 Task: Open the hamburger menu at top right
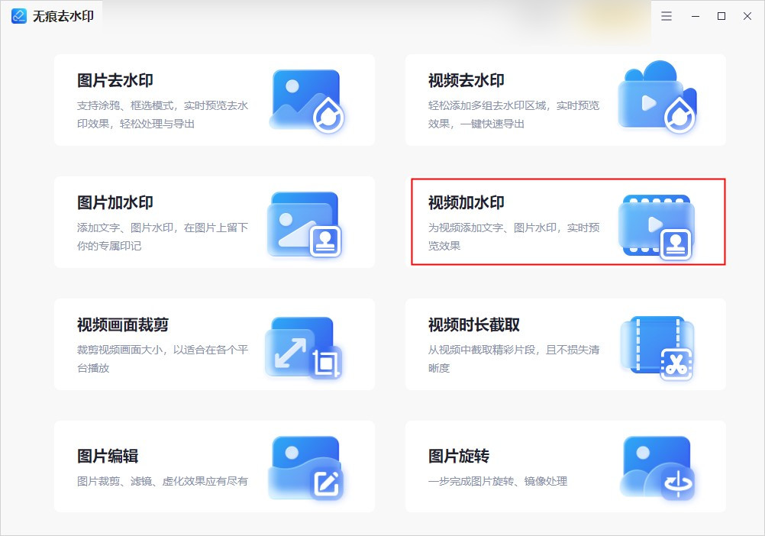[666, 15]
